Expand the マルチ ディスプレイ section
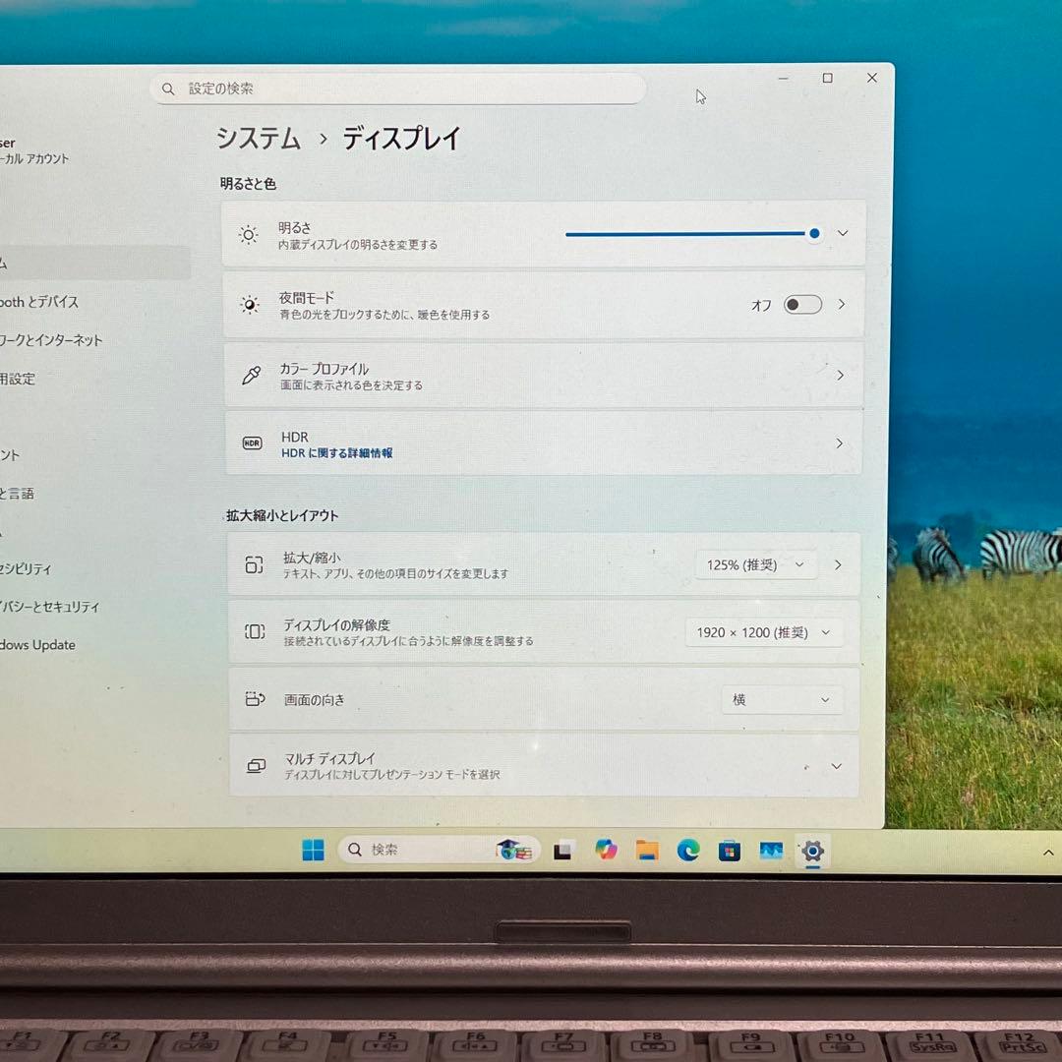This screenshot has width=1062, height=1062. coord(837,766)
